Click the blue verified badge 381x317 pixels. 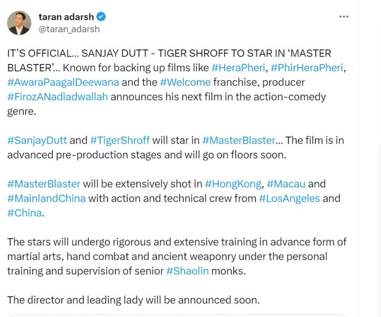coord(101,17)
